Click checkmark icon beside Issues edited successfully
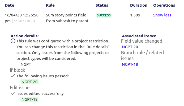Viewport: 184px width, 106px height. click(x=13, y=93)
